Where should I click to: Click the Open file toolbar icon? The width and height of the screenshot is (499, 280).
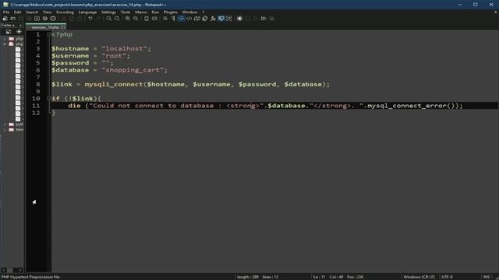click(x=12, y=19)
